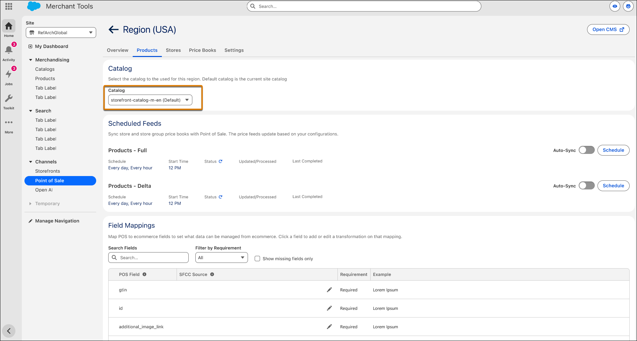This screenshot has width=637, height=341.
Task: Click the Search Fields input
Action: [x=148, y=258]
